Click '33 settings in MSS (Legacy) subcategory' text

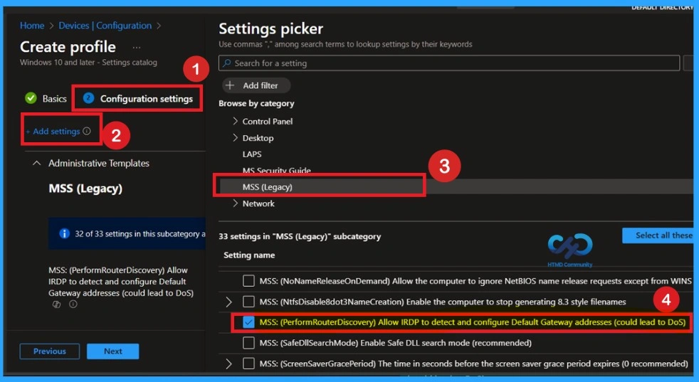(x=300, y=237)
